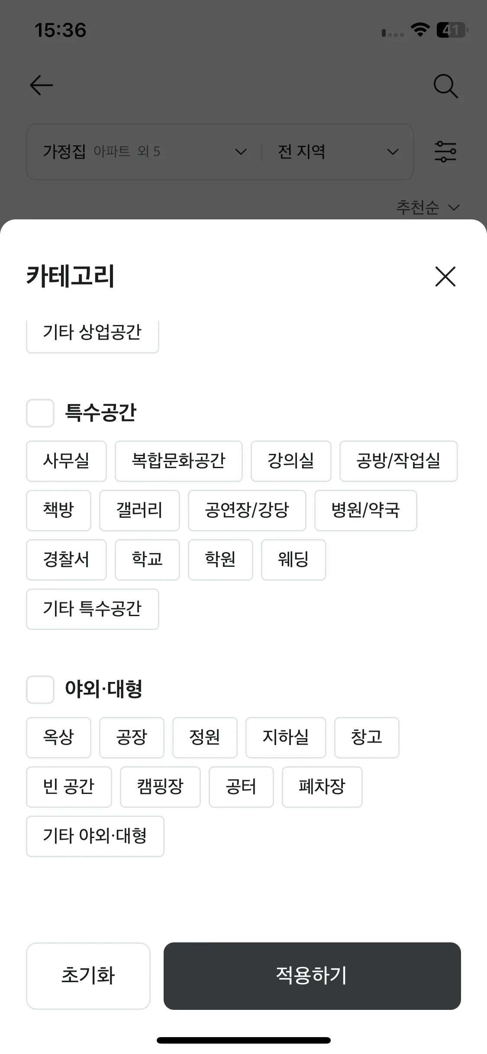Select the 캠핑장 chip
This screenshot has height=1054, width=487.
[x=160, y=787]
